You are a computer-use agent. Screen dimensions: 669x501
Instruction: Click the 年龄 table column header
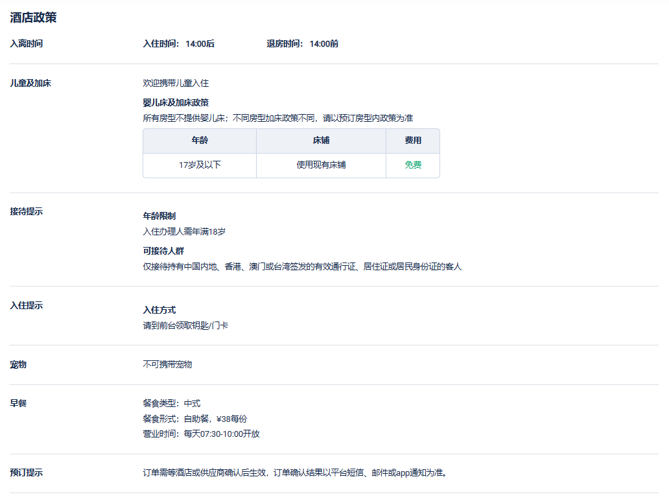click(x=200, y=141)
